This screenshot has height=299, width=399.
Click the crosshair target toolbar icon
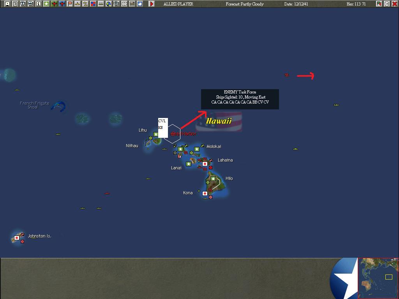tap(116, 4)
